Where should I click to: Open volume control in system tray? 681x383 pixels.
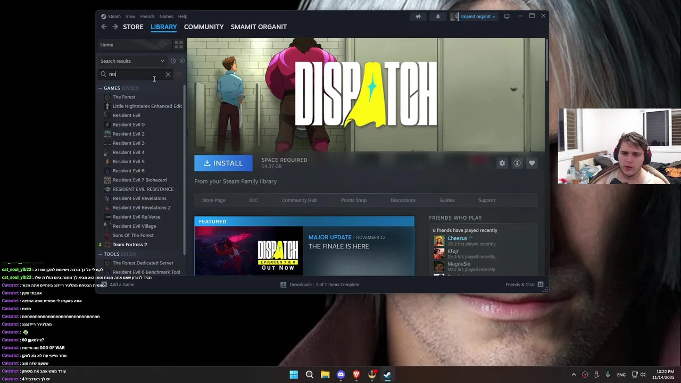tap(643, 374)
